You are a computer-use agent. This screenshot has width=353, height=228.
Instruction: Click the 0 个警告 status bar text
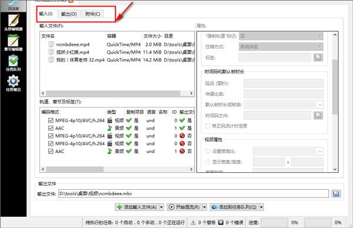[x=207, y=223]
